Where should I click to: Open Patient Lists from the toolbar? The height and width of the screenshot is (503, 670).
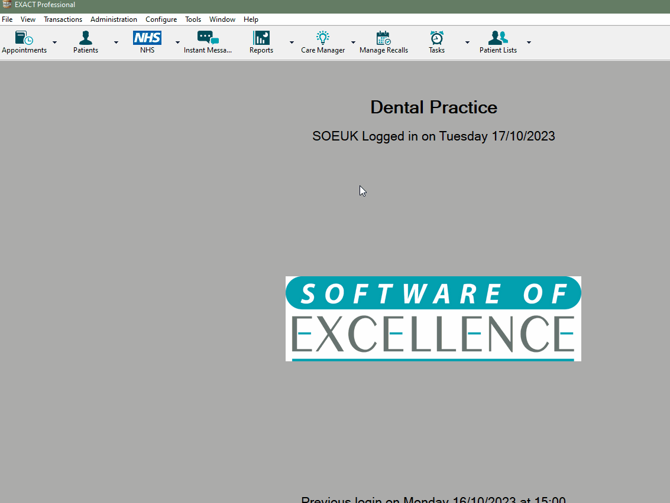[498, 43]
